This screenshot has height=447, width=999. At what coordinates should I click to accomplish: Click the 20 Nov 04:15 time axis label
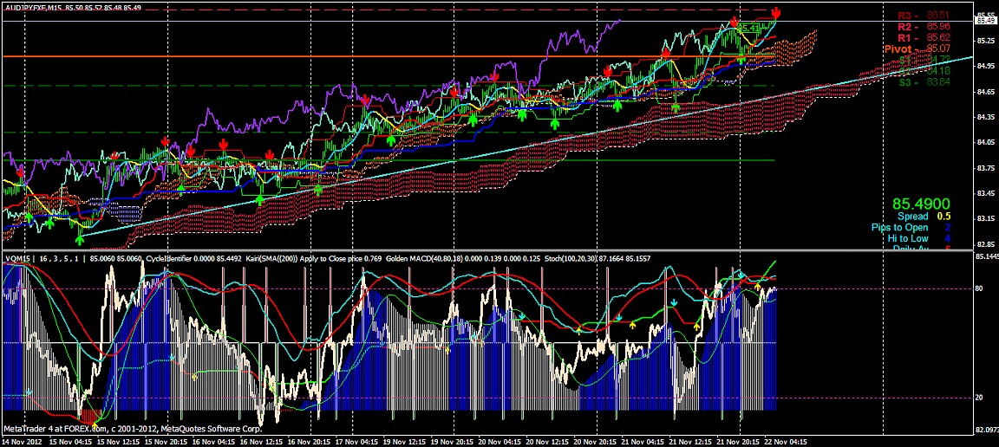click(x=500, y=441)
